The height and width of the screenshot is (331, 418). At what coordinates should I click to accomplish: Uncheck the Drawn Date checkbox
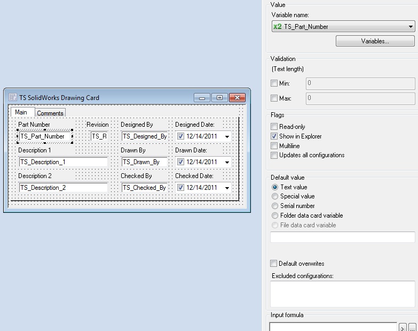click(x=180, y=162)
